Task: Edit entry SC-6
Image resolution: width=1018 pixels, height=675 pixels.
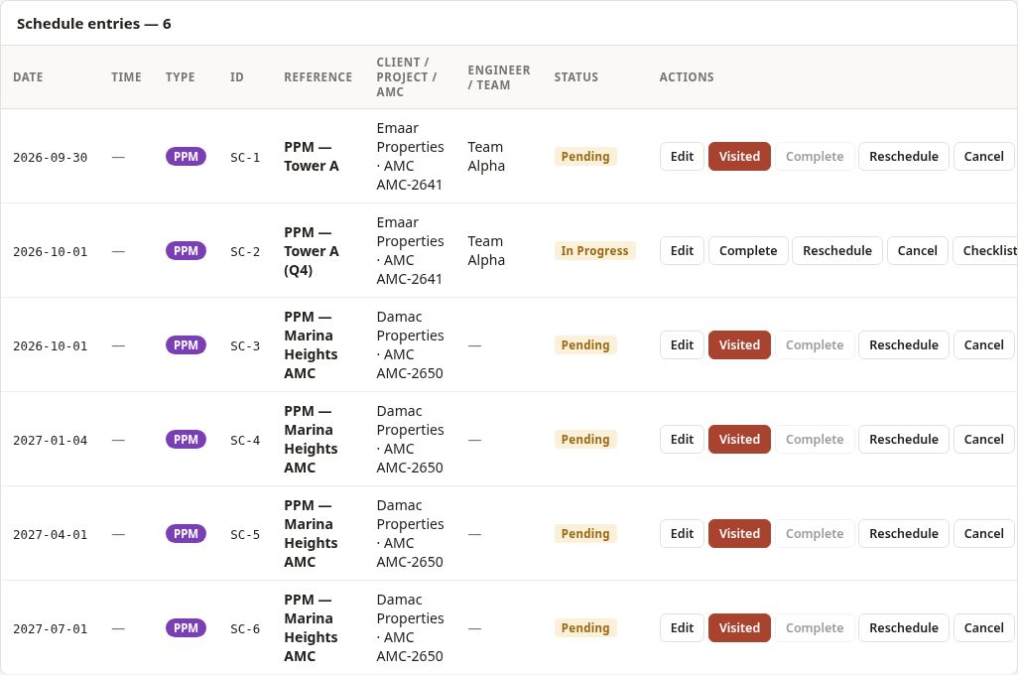Action: point(682,627)
